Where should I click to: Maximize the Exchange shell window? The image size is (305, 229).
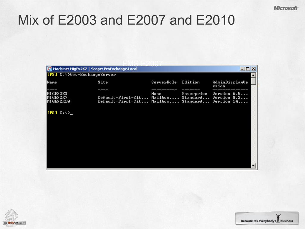coord(248,69)
